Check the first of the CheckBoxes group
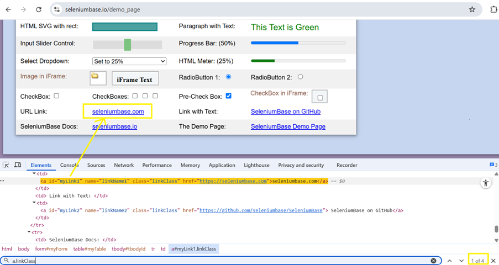 [x=135, y=96]
